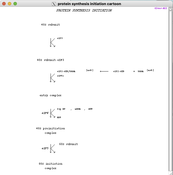Click the ADP product label

pyautogui.click(x=59, y=118)
